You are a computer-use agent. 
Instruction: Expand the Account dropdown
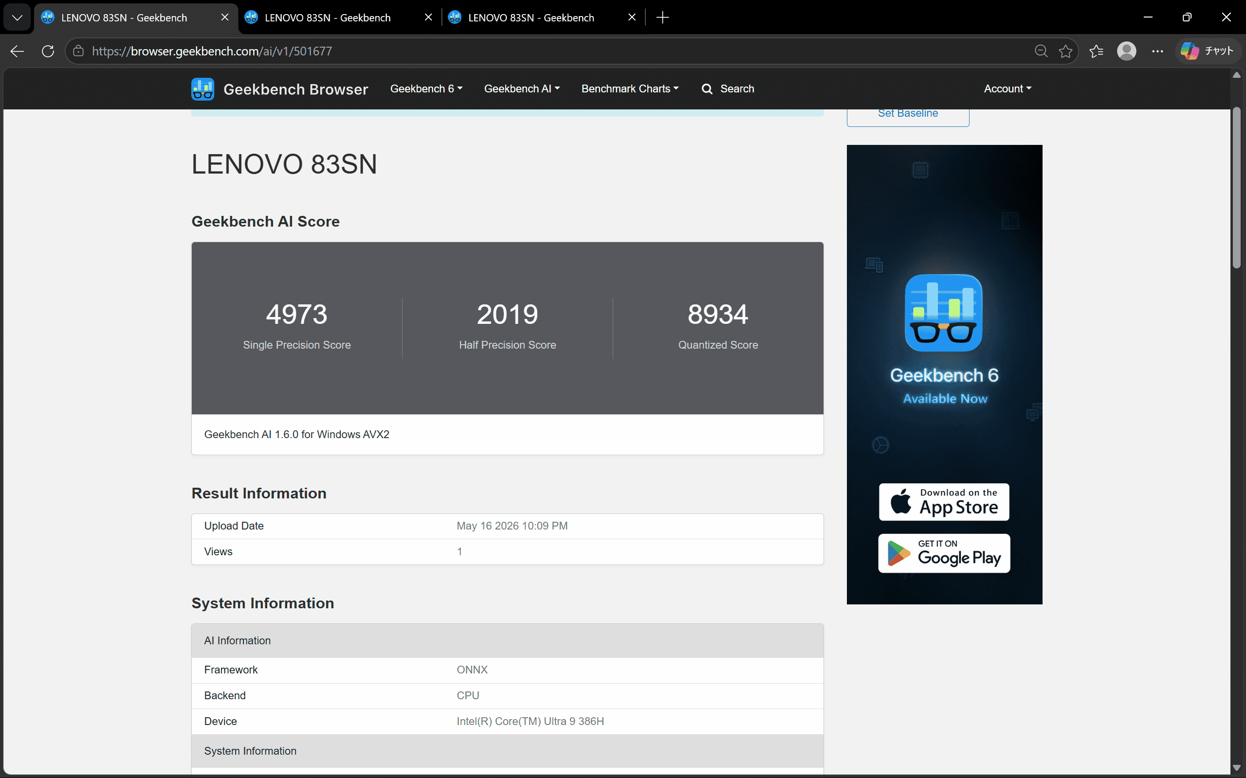(1008, 88)
